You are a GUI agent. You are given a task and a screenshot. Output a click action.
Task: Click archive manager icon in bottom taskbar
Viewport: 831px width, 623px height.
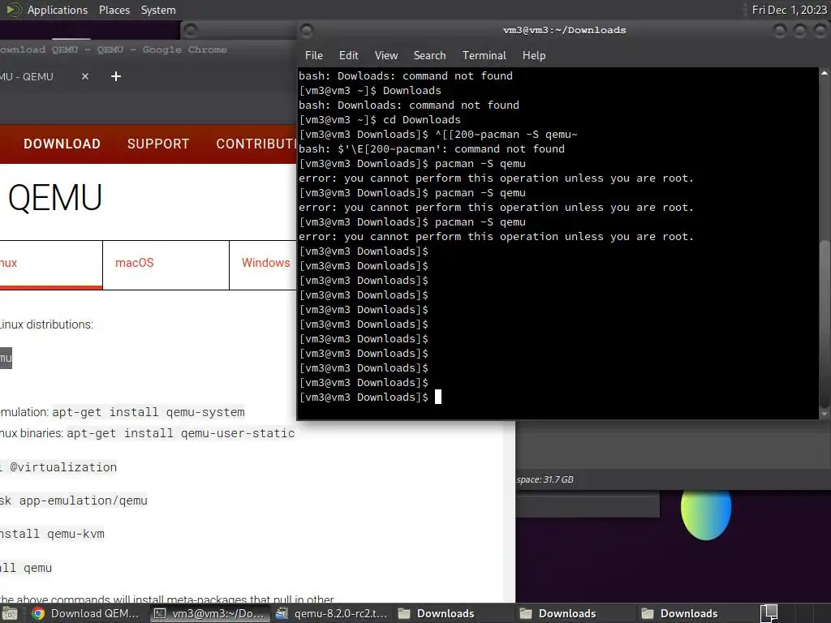click(x=282, y=613)
